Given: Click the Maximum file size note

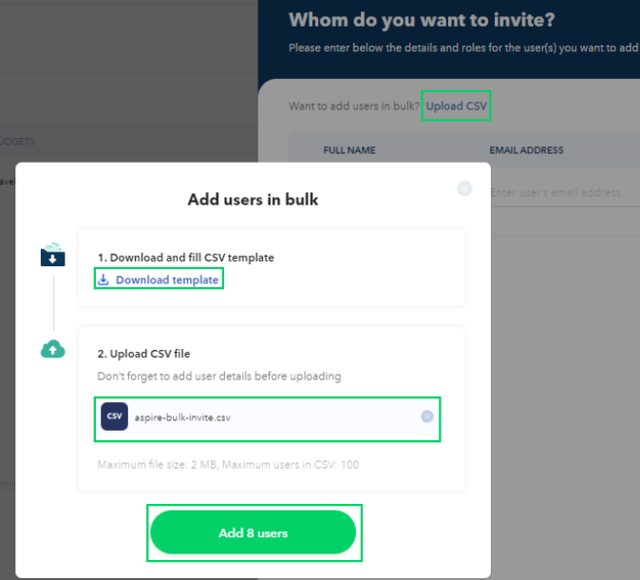Looking at the screenshot, I should point(229,465).
